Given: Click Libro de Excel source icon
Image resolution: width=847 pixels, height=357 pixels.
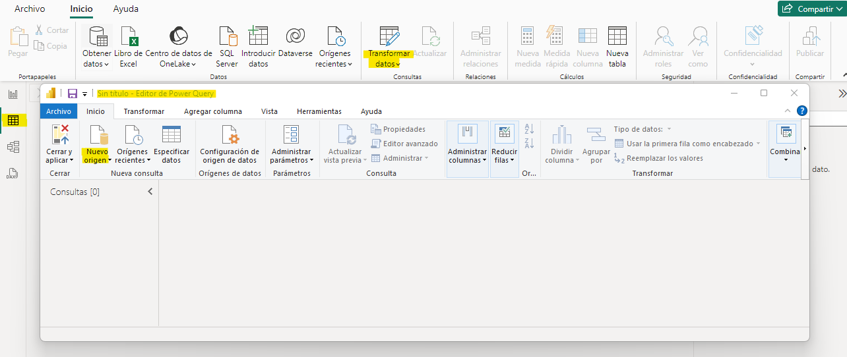Looking at the screenshot, I should [x=129, y=47].
